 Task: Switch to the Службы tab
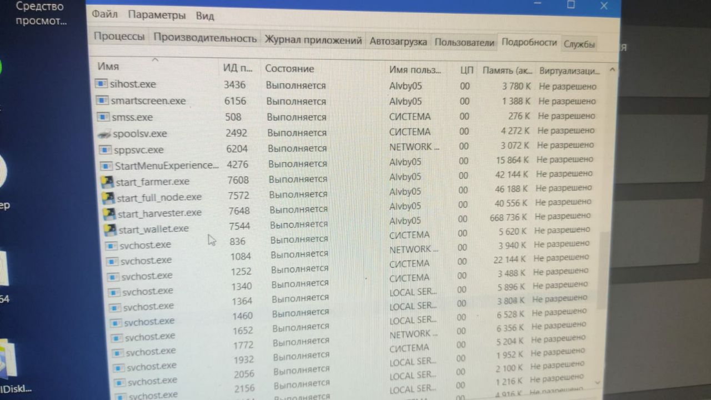(579, 44)
